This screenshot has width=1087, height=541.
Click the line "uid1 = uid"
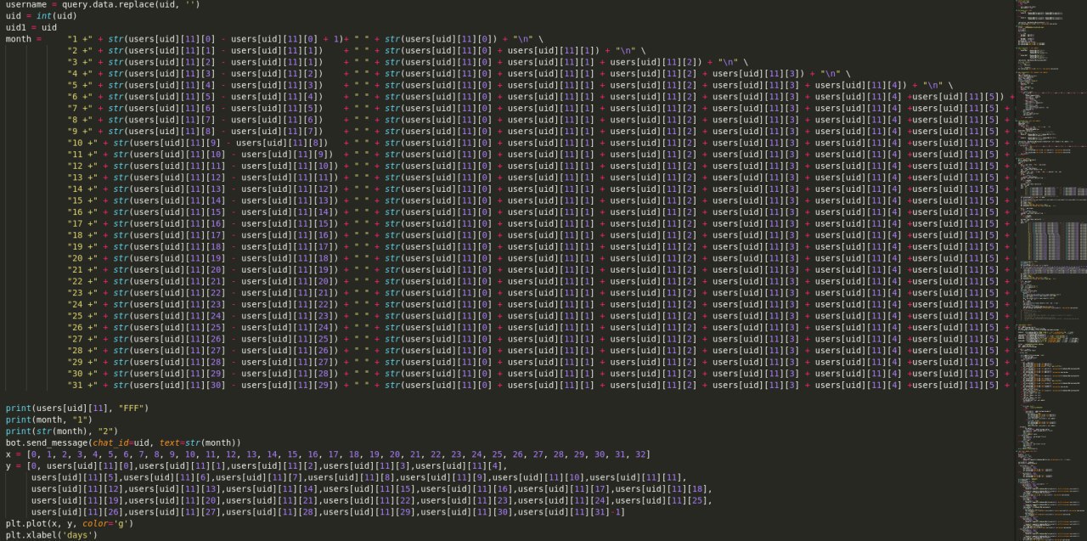pos(31,27)
